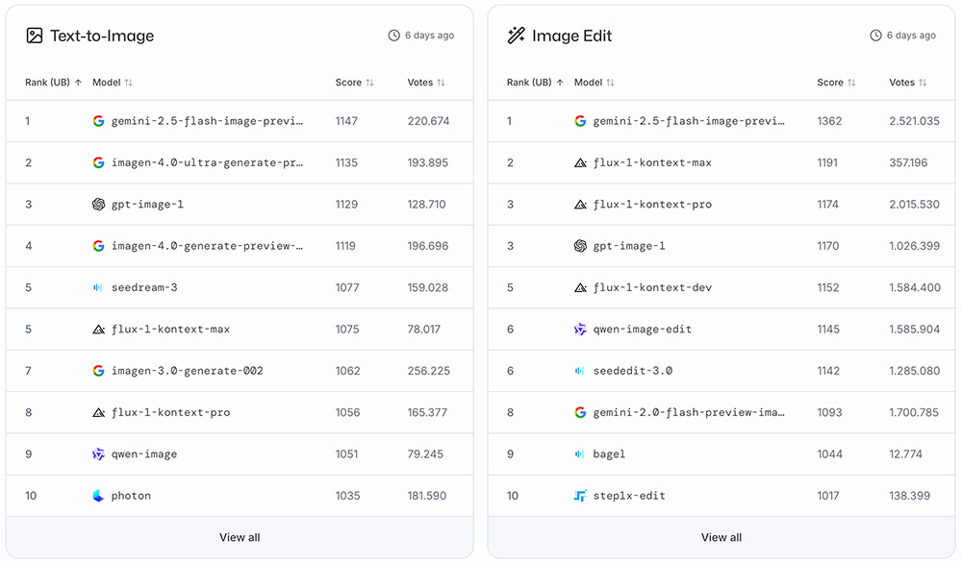The width and height of the screenshot is (962, 564).
Task: Sort the Text-to-Image table by Score column icon
Action: [369, 83]
